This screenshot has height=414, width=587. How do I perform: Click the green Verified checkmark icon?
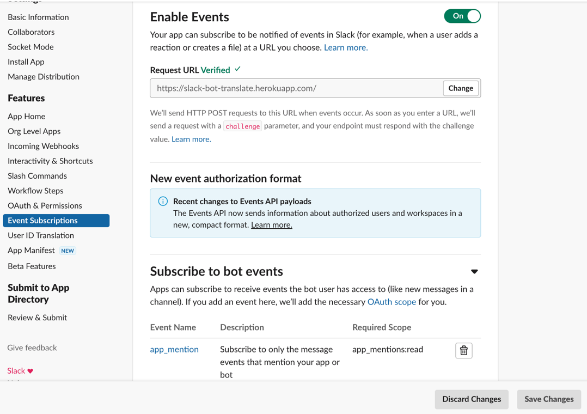(x=238, y=69)
